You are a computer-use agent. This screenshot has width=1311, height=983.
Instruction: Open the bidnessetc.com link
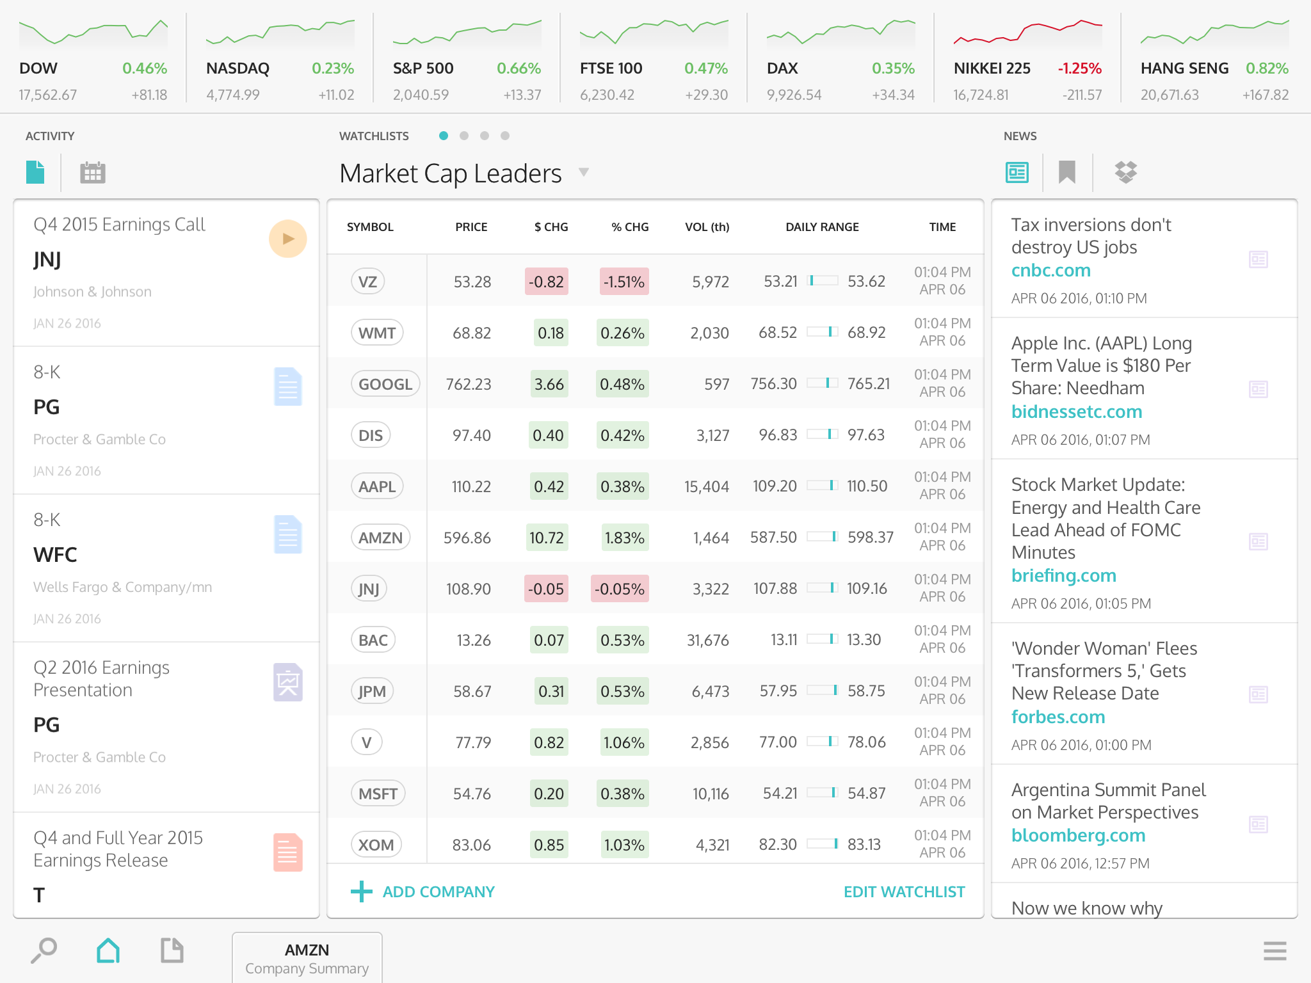click(1076, 412)
